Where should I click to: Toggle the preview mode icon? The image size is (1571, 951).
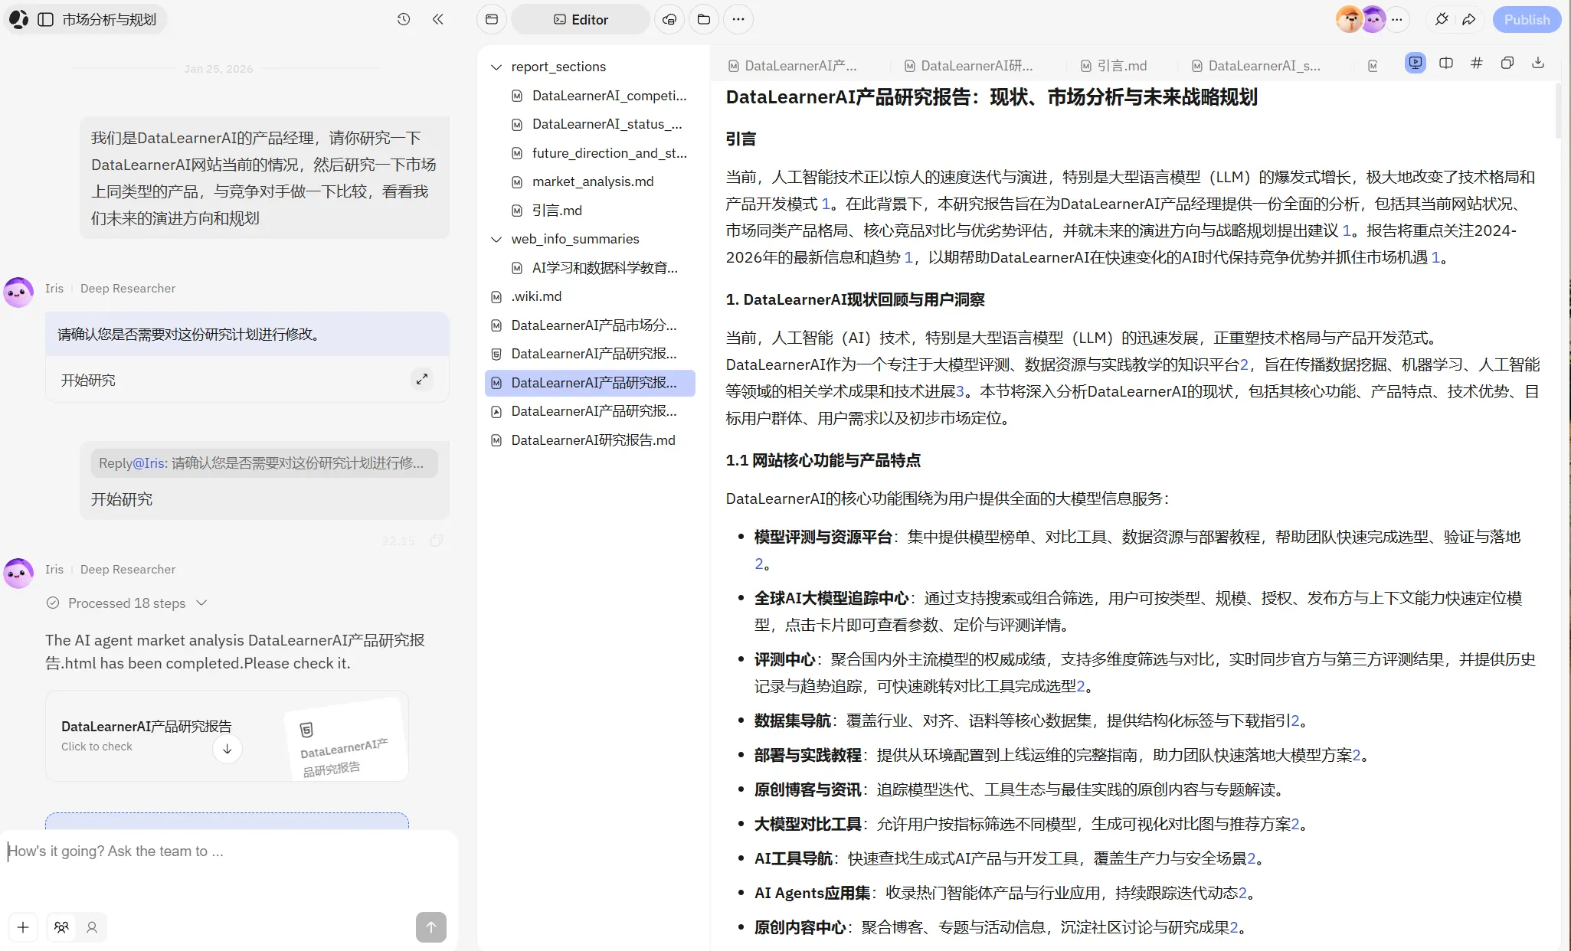tap(1415, 64)
